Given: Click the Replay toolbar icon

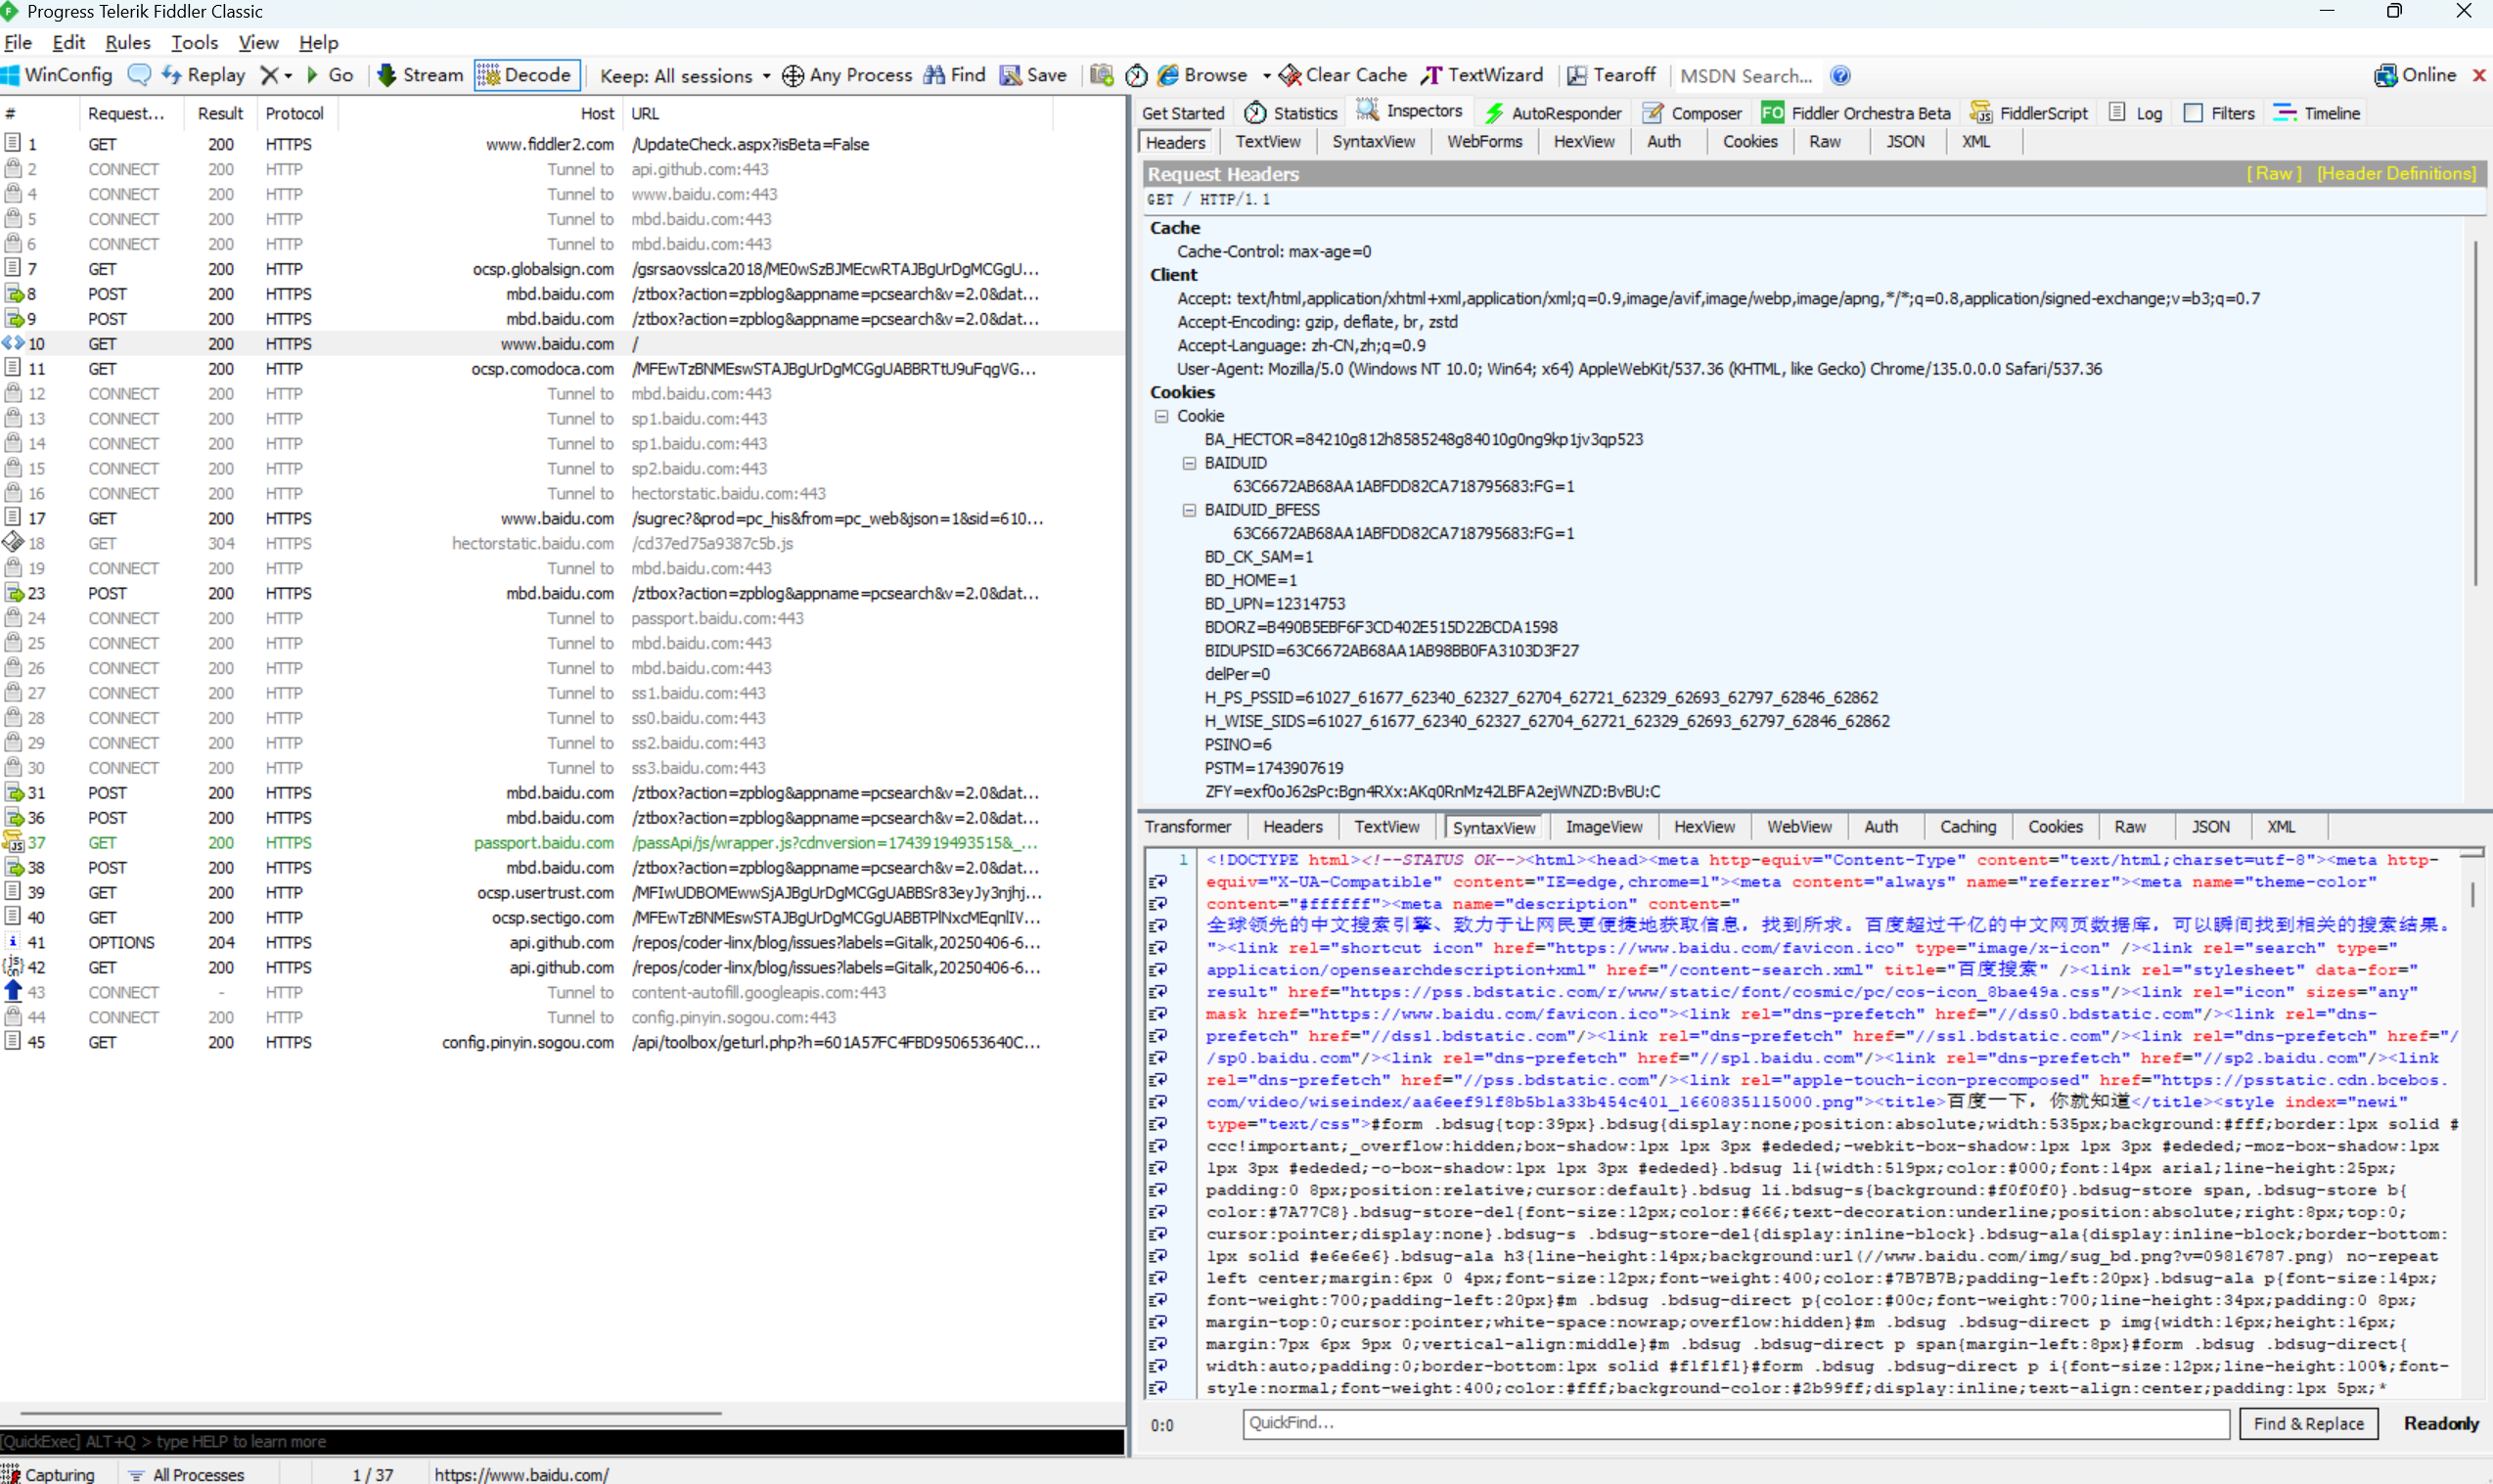Looking at the screenshot, I should [x=173, y=75].
